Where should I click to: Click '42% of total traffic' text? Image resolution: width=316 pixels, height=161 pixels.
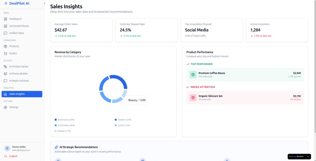(x=196, y=36)
